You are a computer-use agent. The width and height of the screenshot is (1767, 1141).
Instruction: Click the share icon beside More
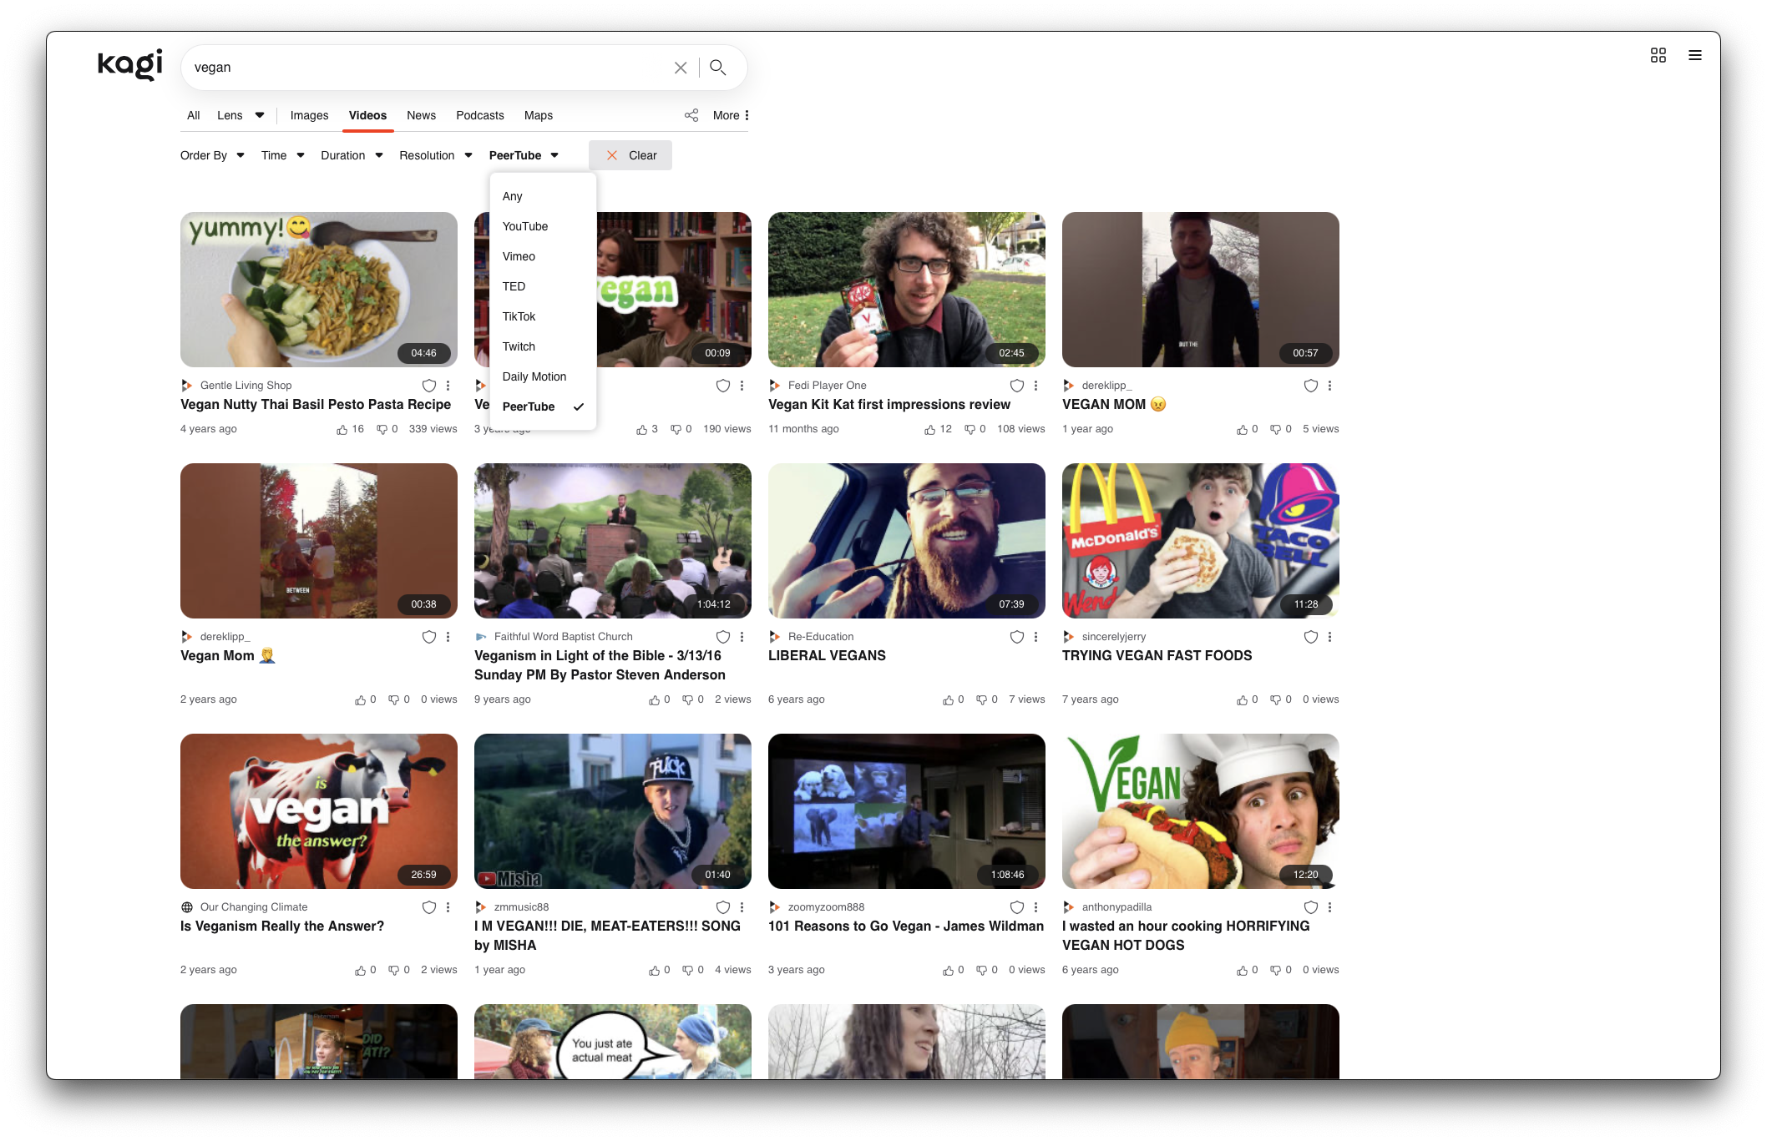click(691, 115)
